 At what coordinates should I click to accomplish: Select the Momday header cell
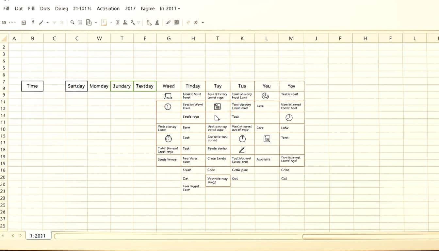(x=99, y=86)
